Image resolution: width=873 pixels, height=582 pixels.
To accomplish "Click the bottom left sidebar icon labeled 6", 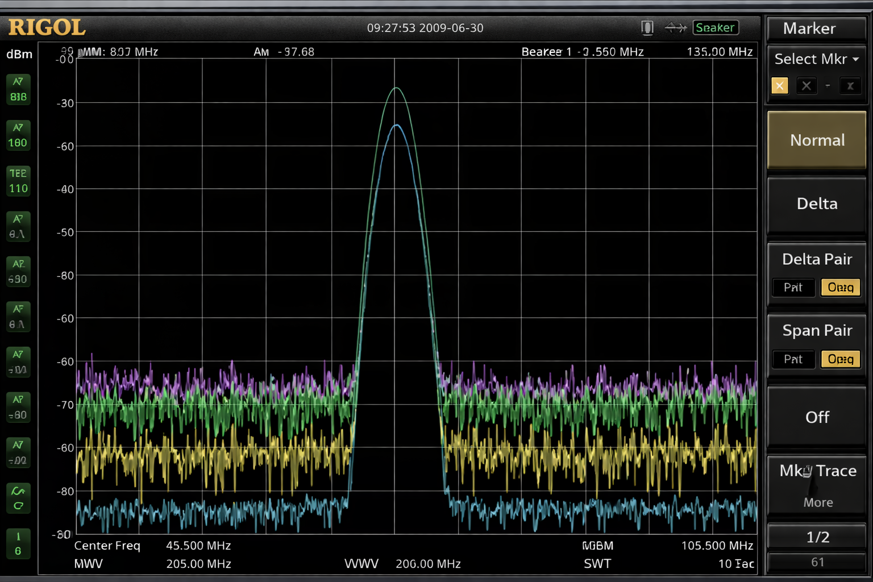I will point(18,544).
